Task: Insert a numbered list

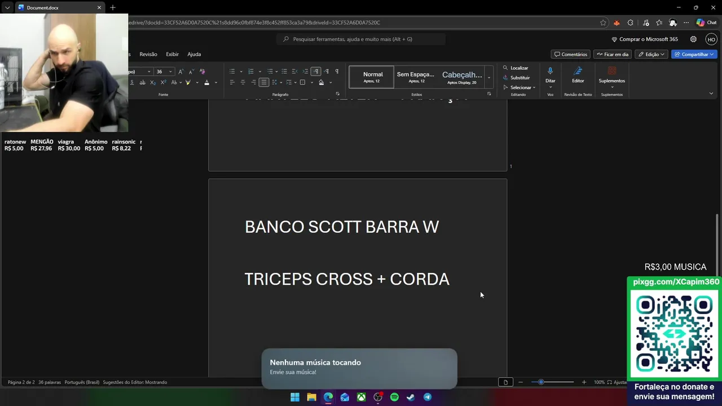Action: tap(251, 72)
